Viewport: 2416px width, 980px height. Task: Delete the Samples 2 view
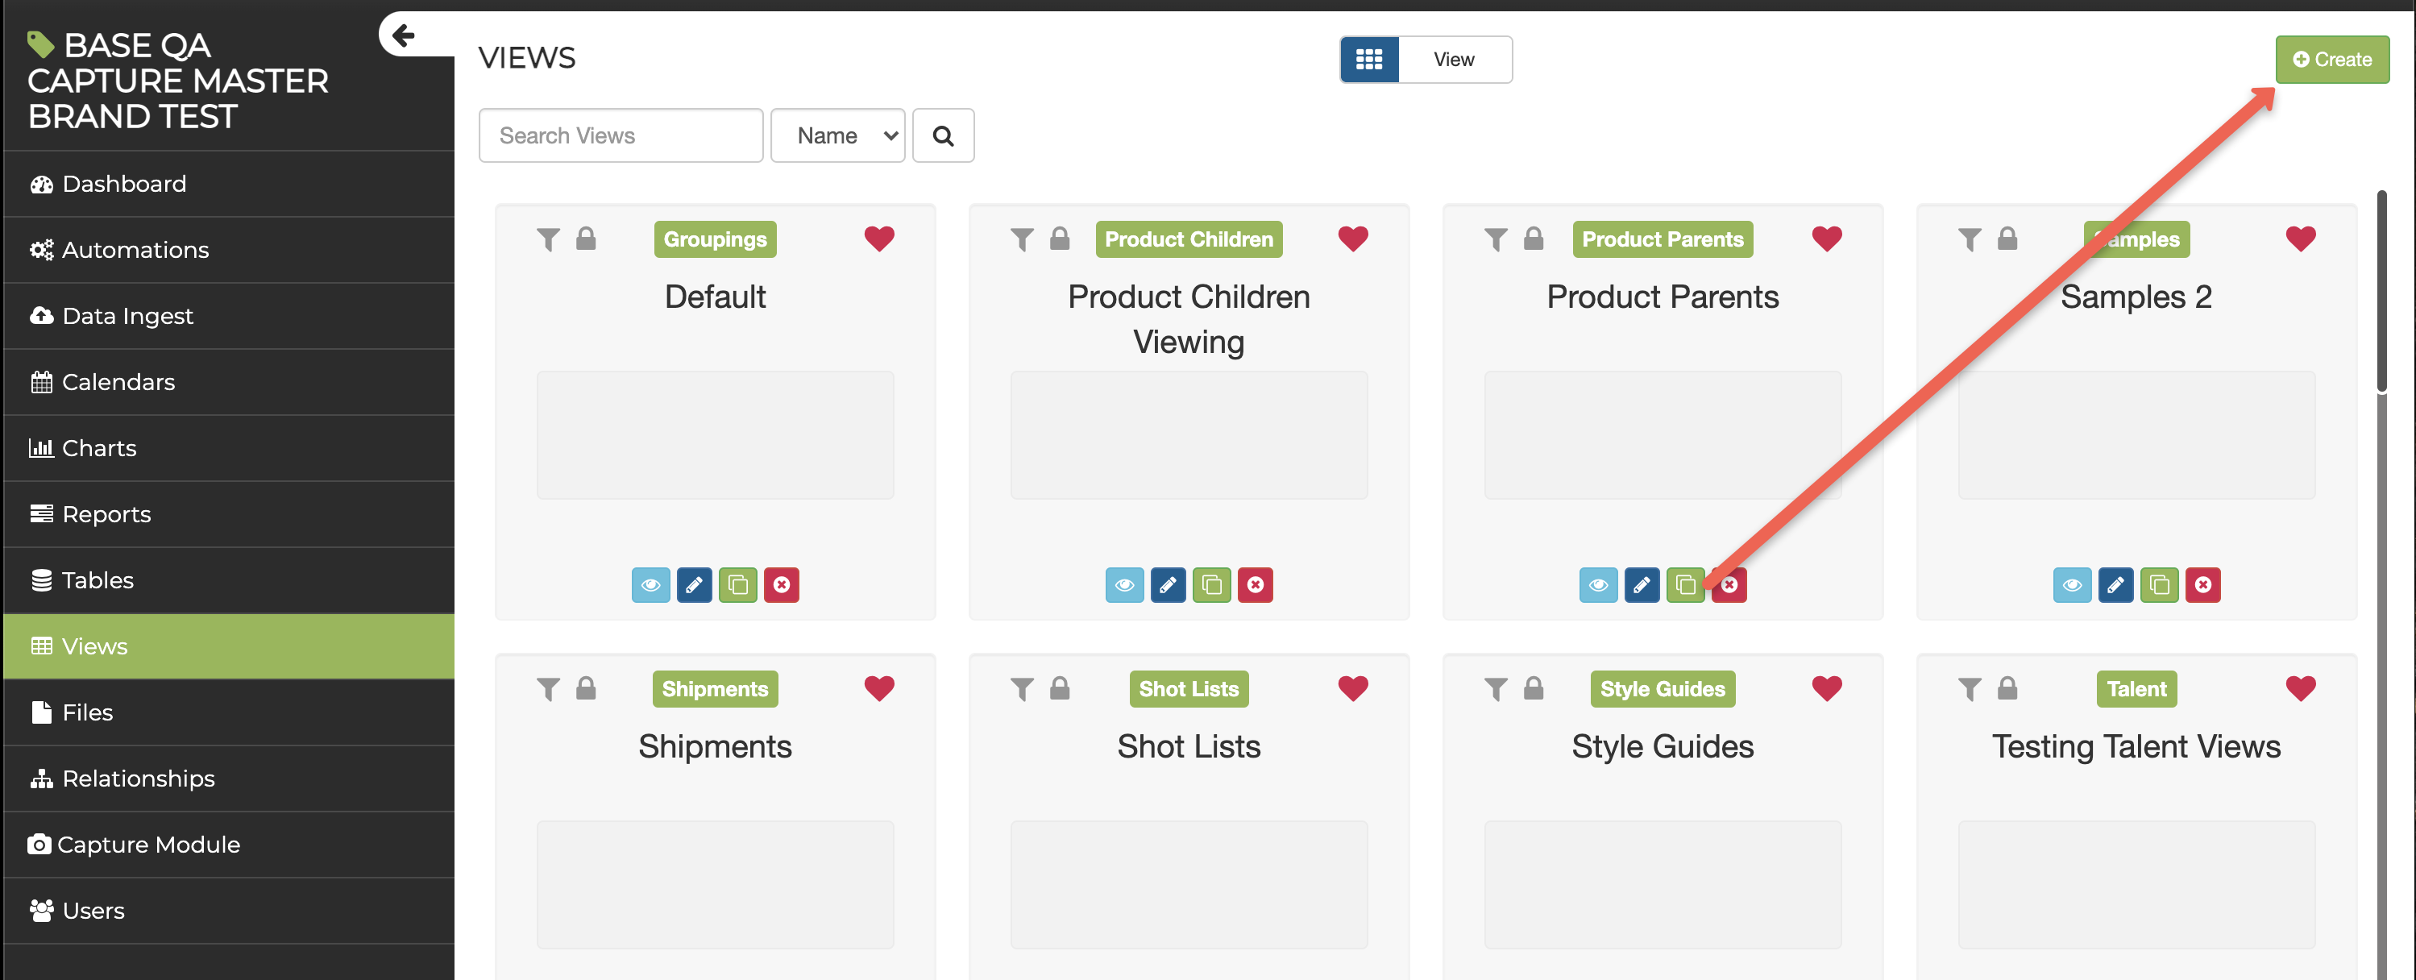point(2202,585)
